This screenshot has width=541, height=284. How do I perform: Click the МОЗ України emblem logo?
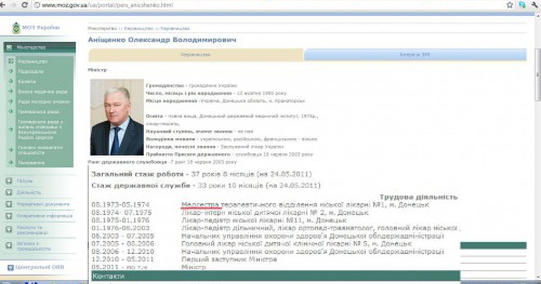(16, 28)
